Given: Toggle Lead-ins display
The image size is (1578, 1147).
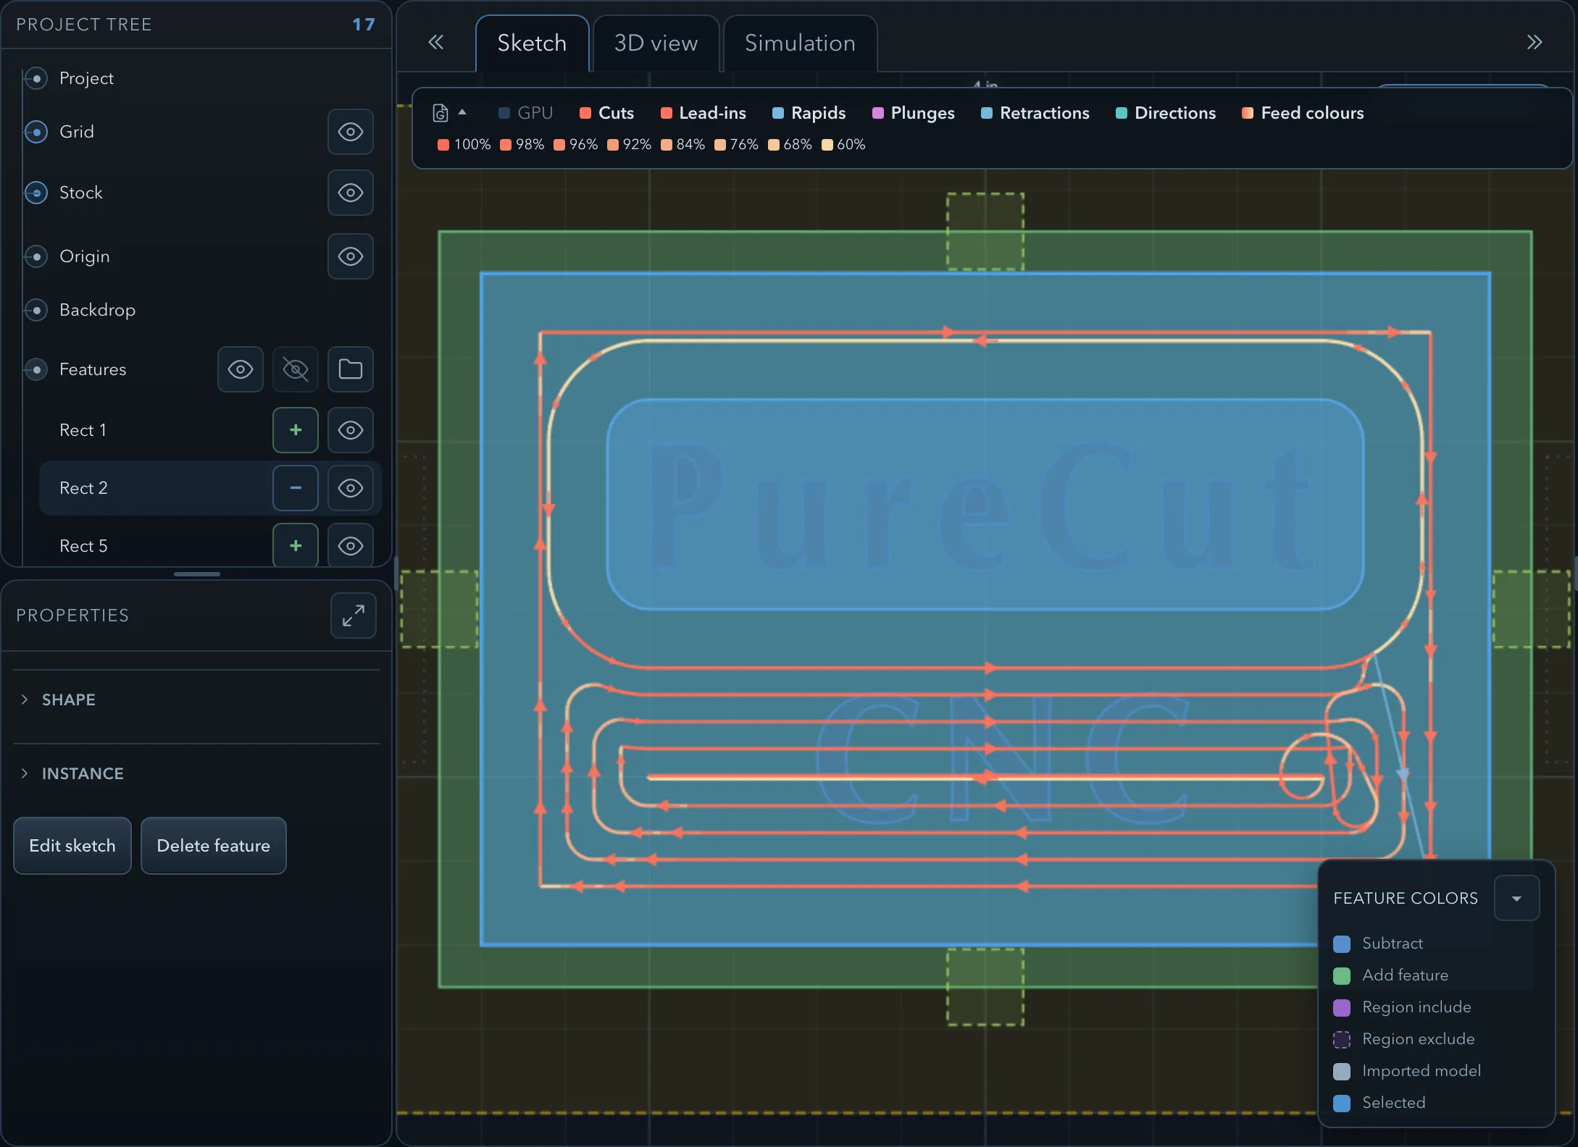Looking at the screenshot, I should (703, 113).
